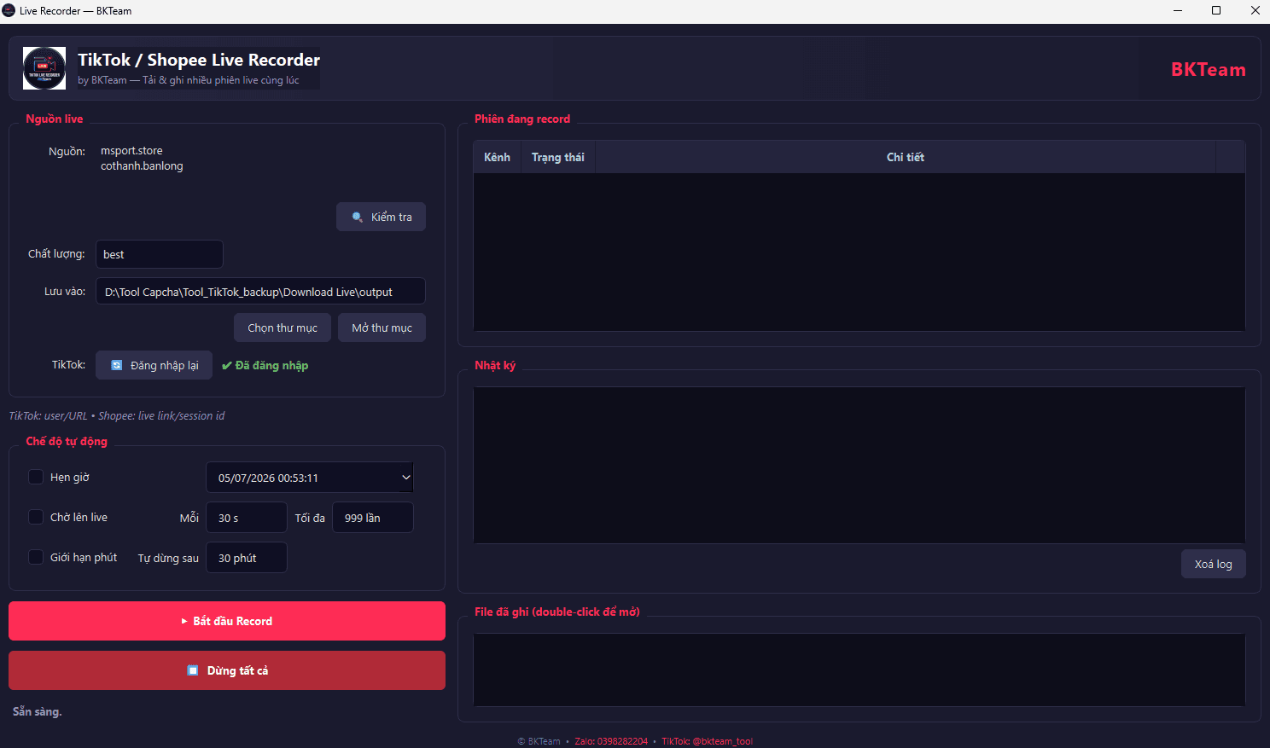Click the Chất lượng field showing best
The image size is (1270, 748).
tap(160, 254)
